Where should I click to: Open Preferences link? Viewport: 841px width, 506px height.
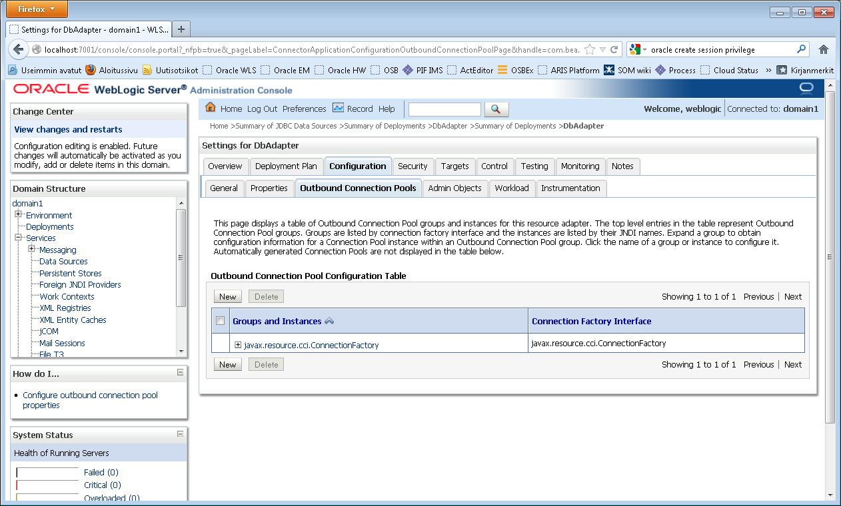tap(305, 109)
